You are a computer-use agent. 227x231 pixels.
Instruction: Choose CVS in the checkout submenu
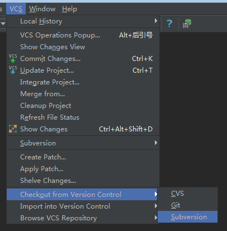(x=187, y=194)
